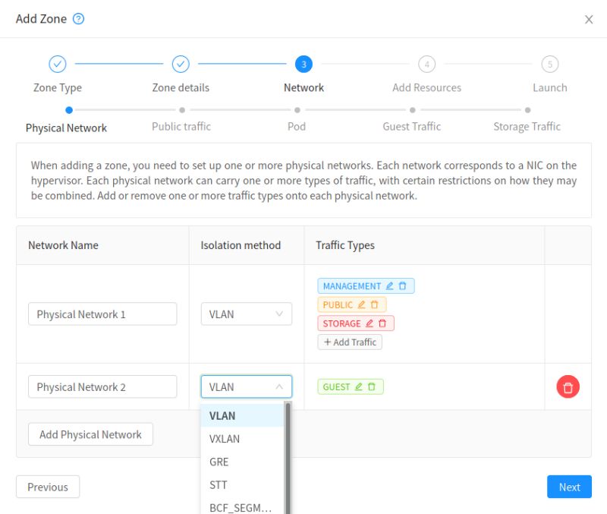Remove STORAGE traffic with the trash icon
The image size is (607, 514).
pyautogui.click(x=382, y=323)
